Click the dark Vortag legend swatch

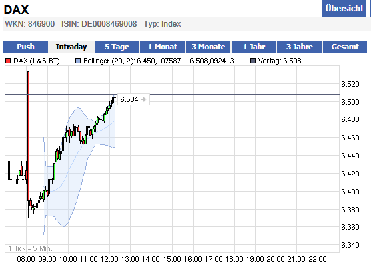tap(253, 61)
